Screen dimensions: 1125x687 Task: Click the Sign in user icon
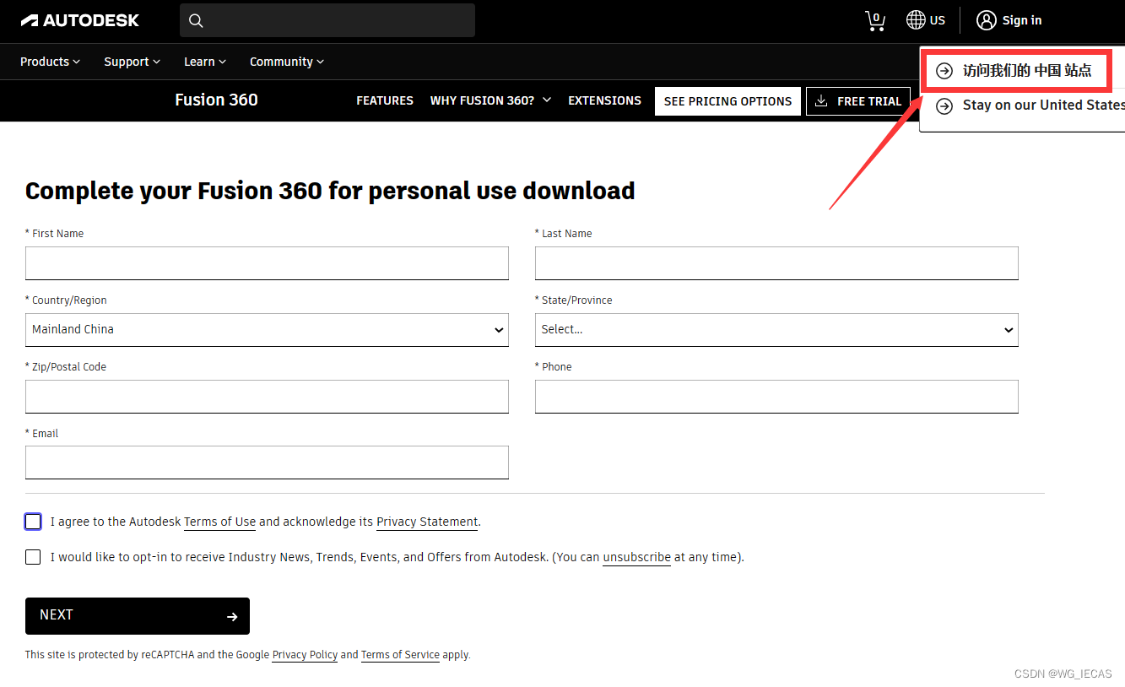[x=986, y=20]
